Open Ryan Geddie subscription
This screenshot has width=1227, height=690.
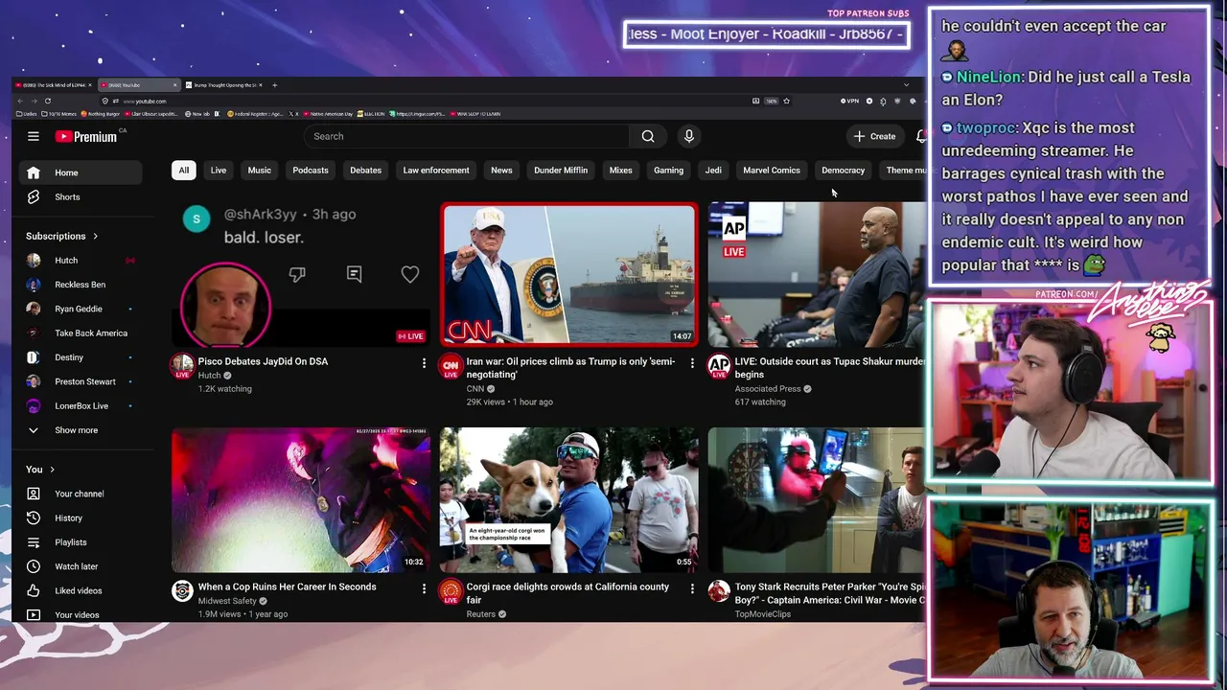[x=81, y=309]
